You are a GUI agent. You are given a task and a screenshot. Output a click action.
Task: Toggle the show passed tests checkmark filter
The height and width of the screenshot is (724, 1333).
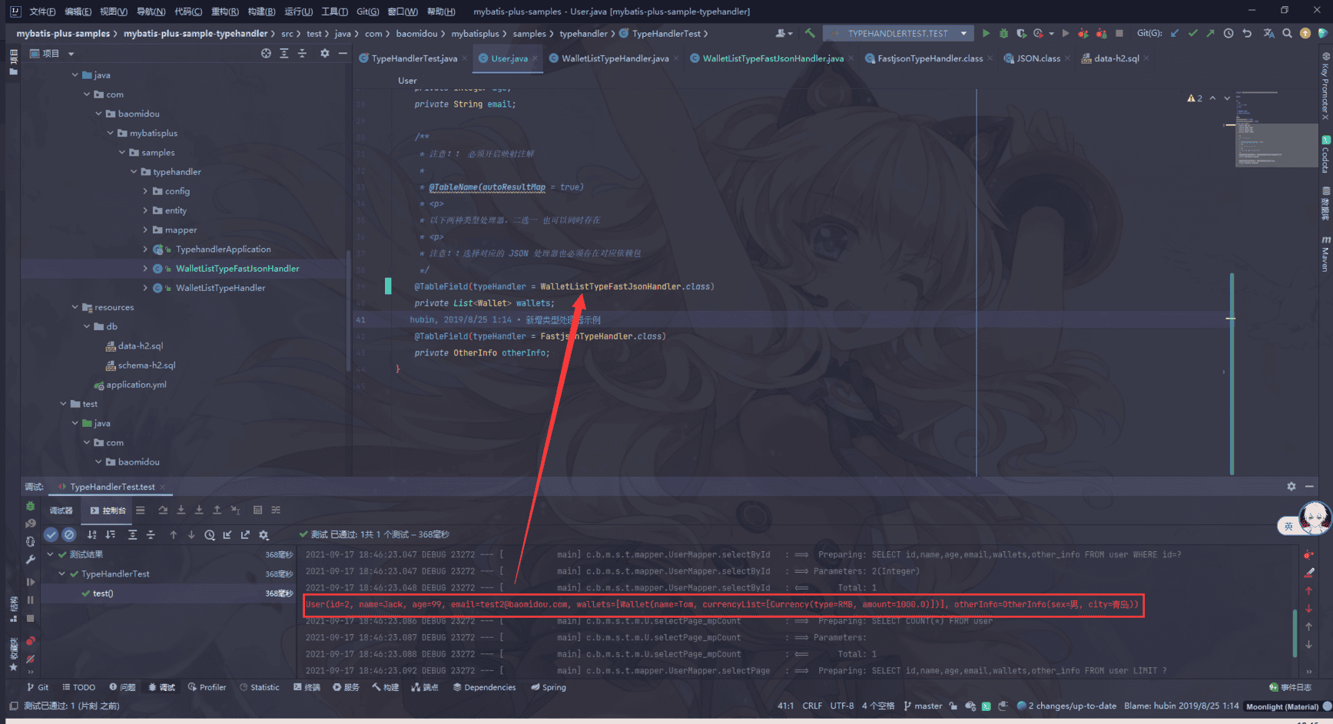(51, 534)
